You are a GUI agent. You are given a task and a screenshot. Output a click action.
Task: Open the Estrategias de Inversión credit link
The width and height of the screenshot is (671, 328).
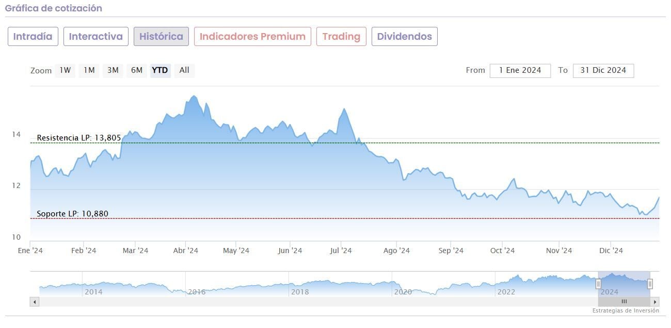pyautogui.click(x=626, y=311)
